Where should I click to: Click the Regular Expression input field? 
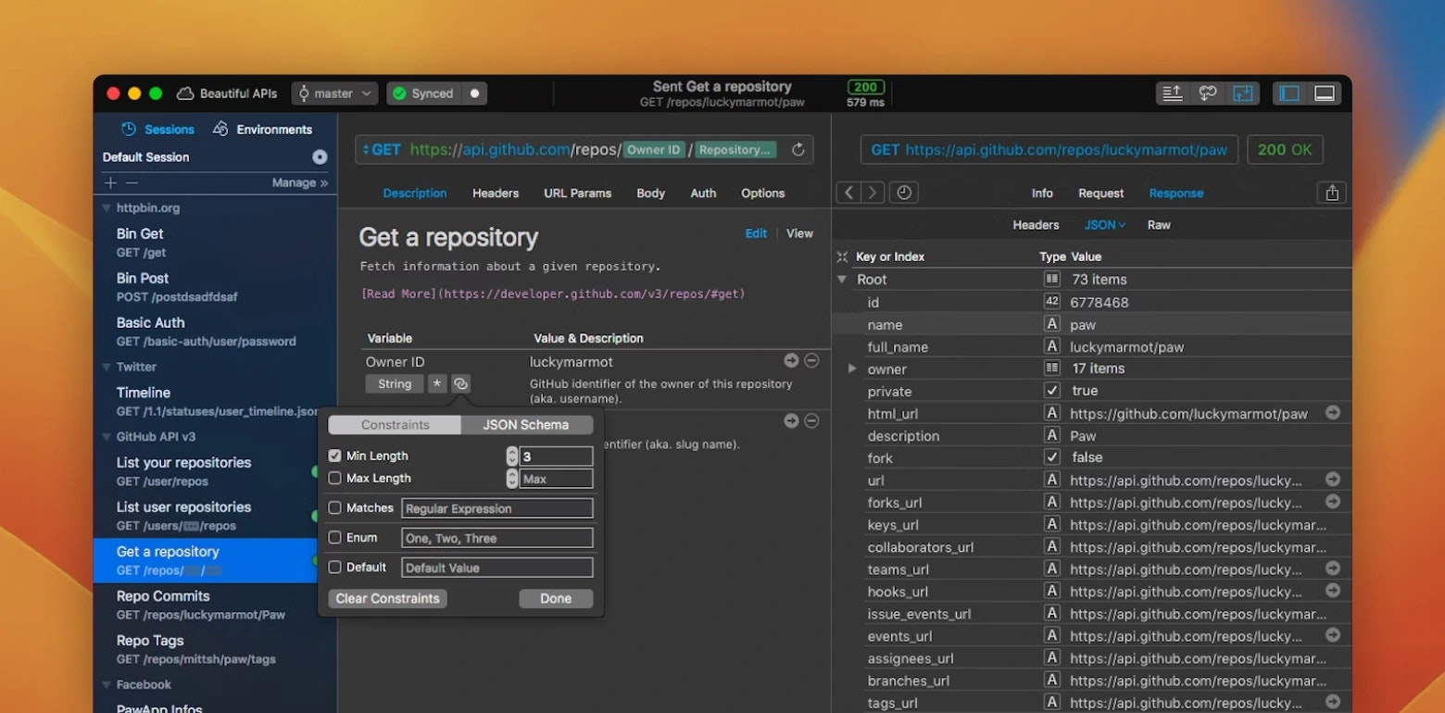(x=496, y=508)
